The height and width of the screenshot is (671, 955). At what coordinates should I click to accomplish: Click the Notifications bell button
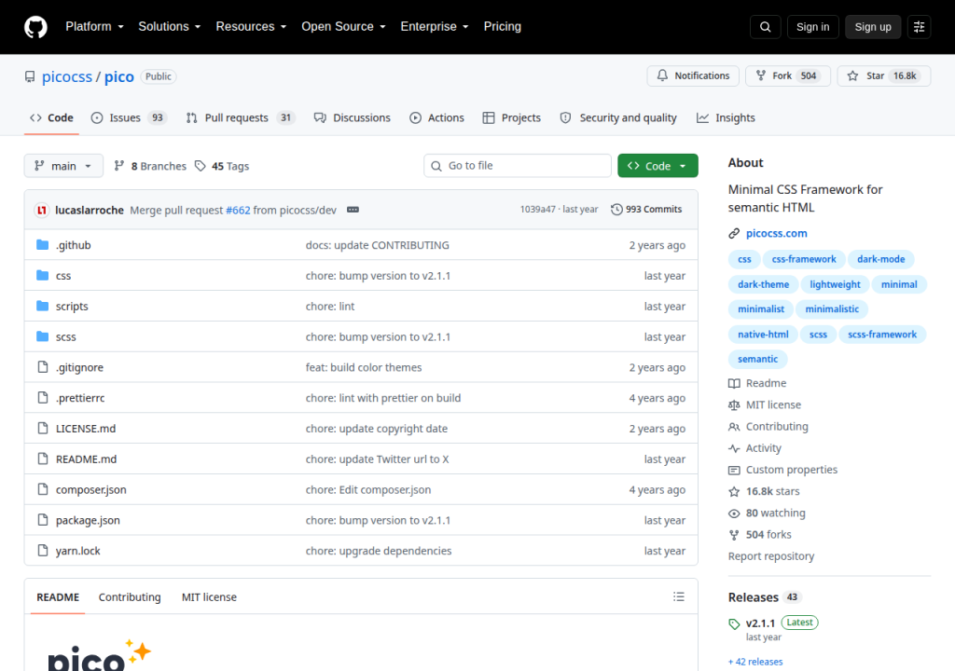point(693,75)
